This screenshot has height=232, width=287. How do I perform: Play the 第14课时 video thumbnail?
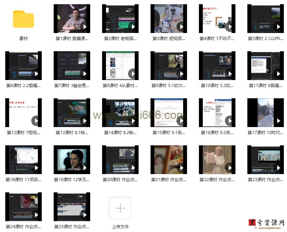pos(120,113)
